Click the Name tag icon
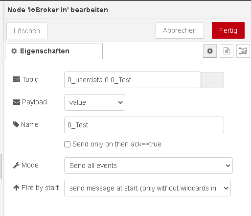This screenshot has width=251, height=216. (x=16, y=124)
